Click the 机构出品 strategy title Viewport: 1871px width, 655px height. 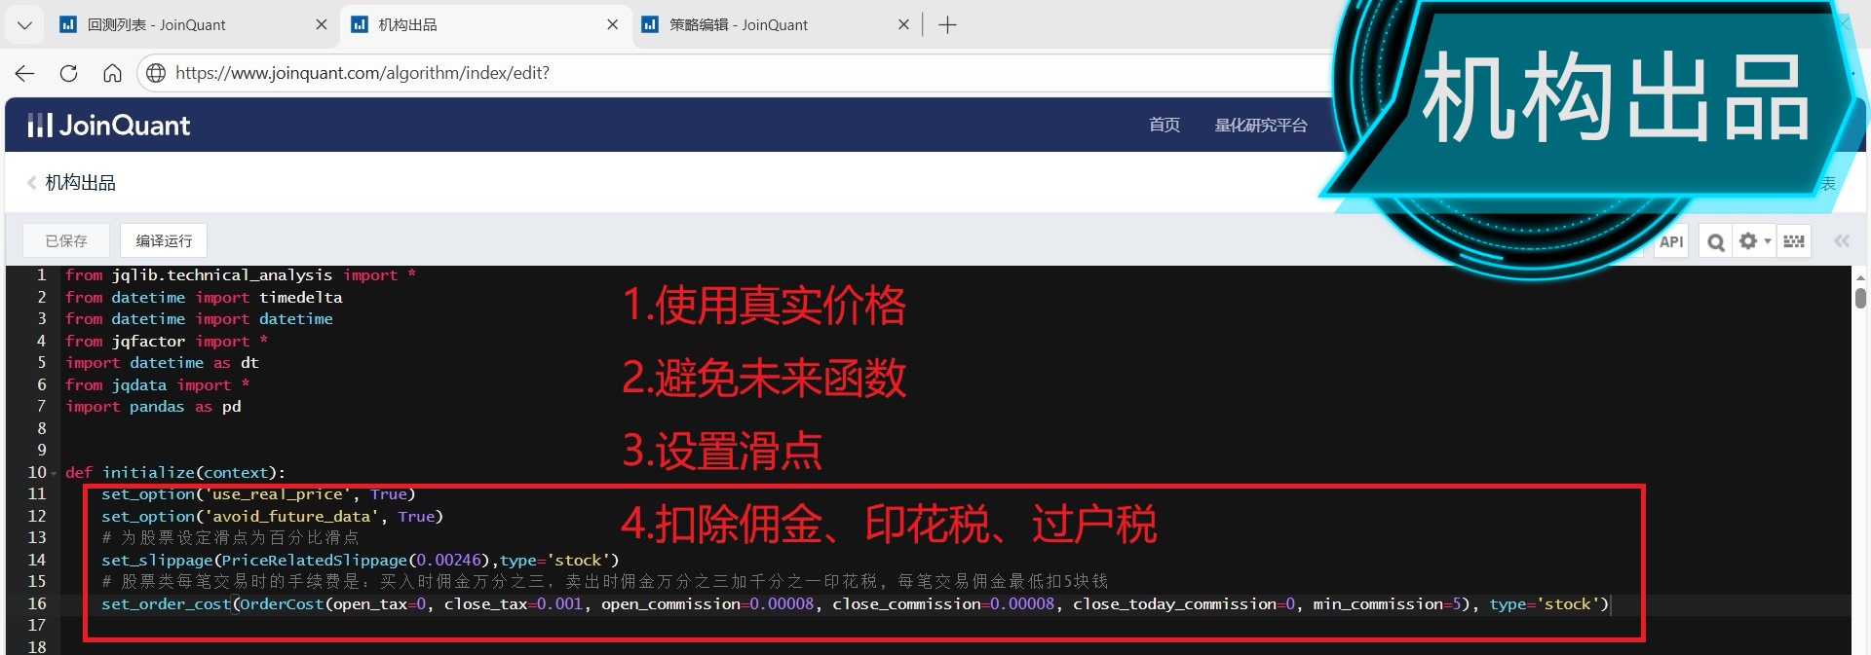[x=80, y=183]
